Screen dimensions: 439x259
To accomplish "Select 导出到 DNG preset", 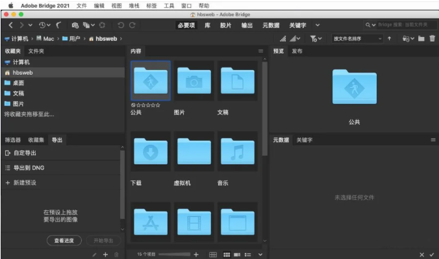I will (61, 167).
